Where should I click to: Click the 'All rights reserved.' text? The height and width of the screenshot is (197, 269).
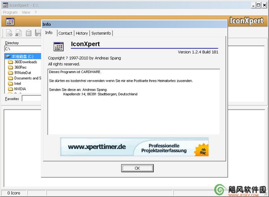click(64, 64)
